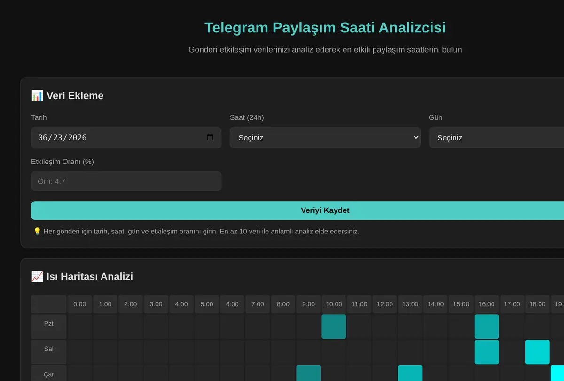Click the lightbulb hint icon
This screenshot has height=381, width=564.
click(x=37, y=232)
